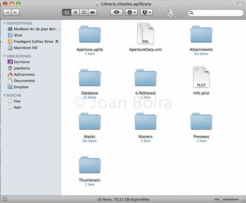The height and width of the screenshot is (203, 246).
Task: Go forward with the right arrow button
Action: [15, 12]
